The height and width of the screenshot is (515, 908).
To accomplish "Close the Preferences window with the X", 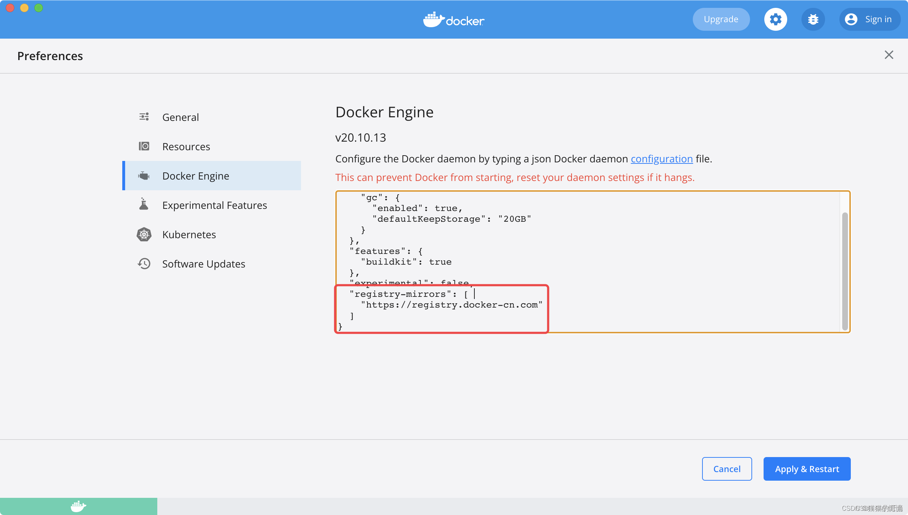I will tap(889, 55).
